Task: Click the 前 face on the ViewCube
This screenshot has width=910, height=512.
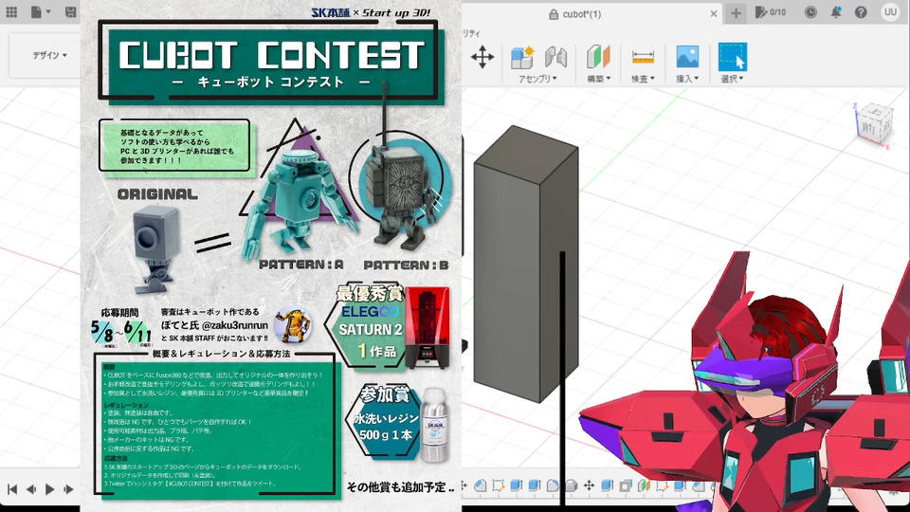Action: click(x=869, y=127)
